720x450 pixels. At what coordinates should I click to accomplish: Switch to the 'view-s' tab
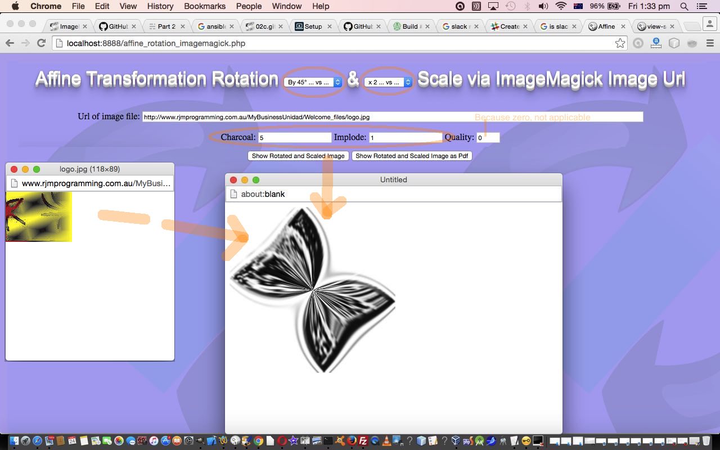tap(656, 26)
